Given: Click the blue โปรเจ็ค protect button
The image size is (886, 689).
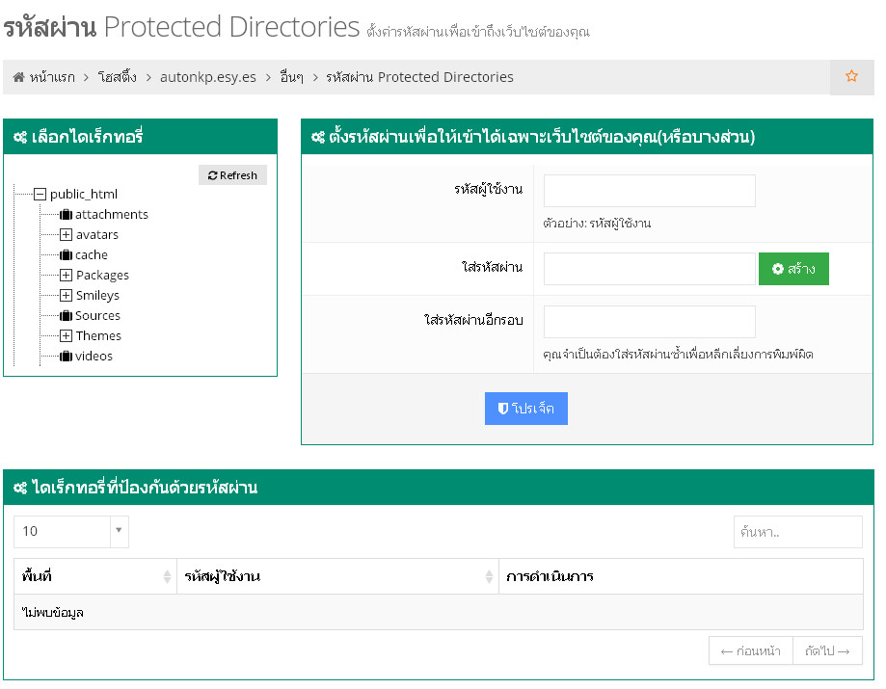Looking at the screenshot, I should point(525,409).
